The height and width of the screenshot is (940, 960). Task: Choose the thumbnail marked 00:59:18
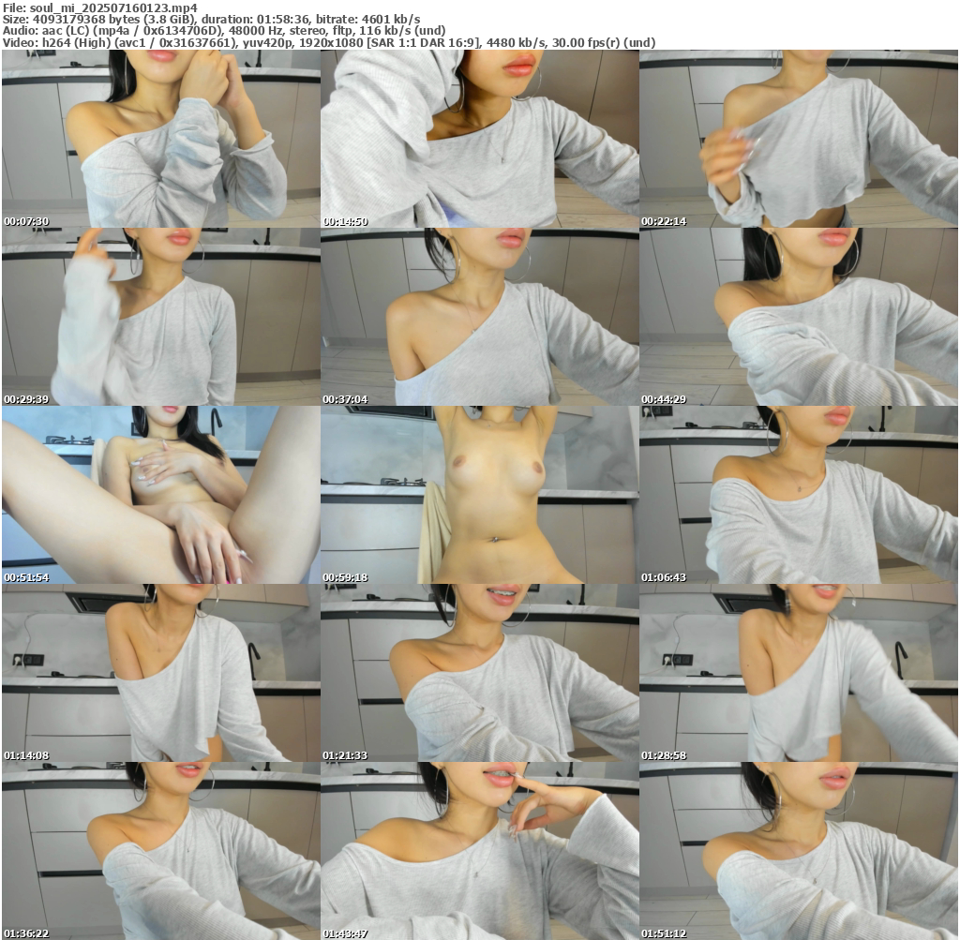tap(479, 495)
